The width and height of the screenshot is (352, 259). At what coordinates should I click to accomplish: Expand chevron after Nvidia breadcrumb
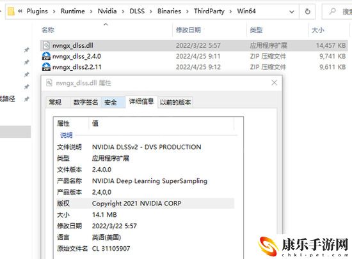point(123,11)
